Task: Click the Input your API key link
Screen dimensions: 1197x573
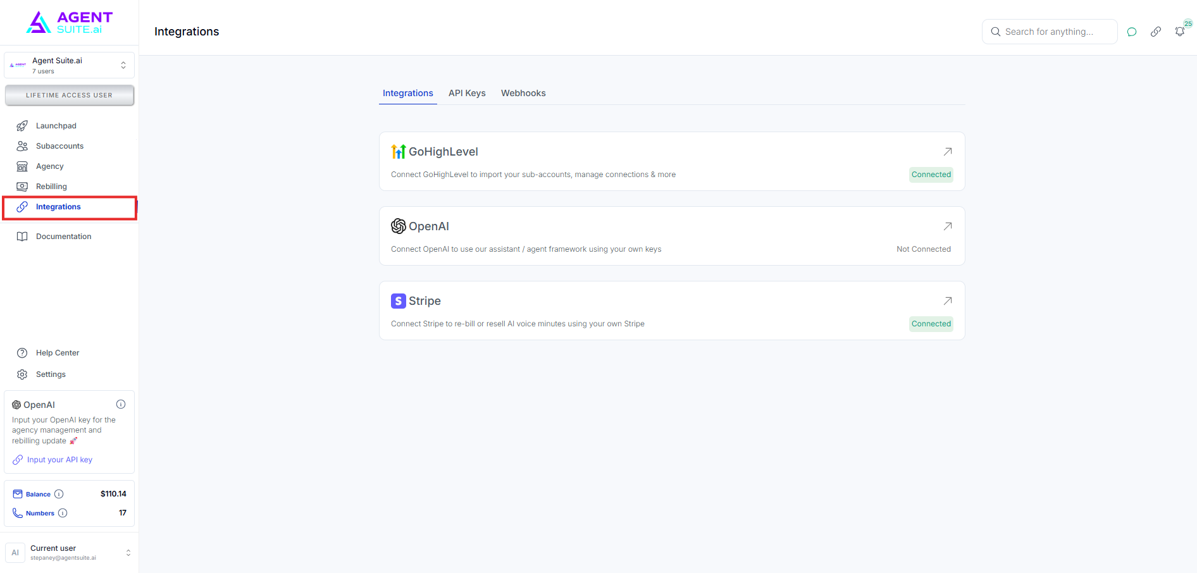Action: point(59,460)
